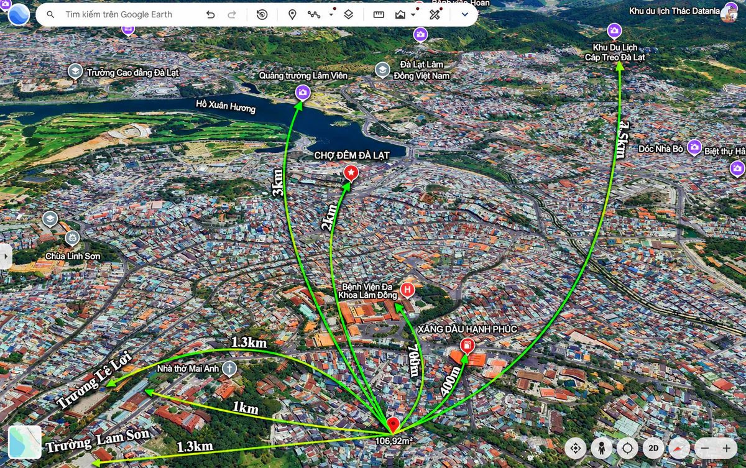Zoom in with the plus button
This screenshot has width=746, height=468.
click(727, 447)
